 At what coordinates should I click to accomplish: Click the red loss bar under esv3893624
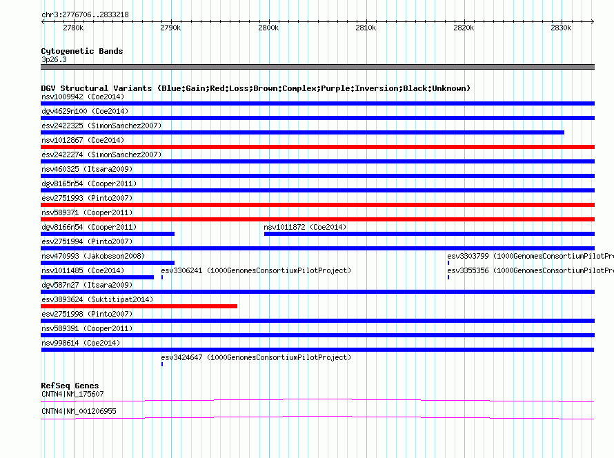[x=139, y=306]
